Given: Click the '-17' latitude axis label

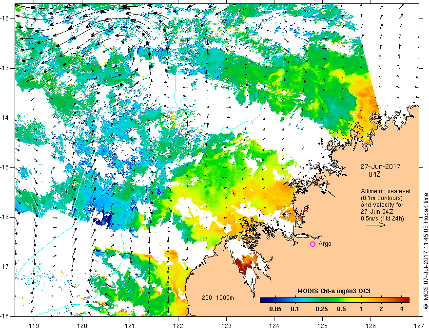Looking at the screenshot, I should (x=5, y=267).
